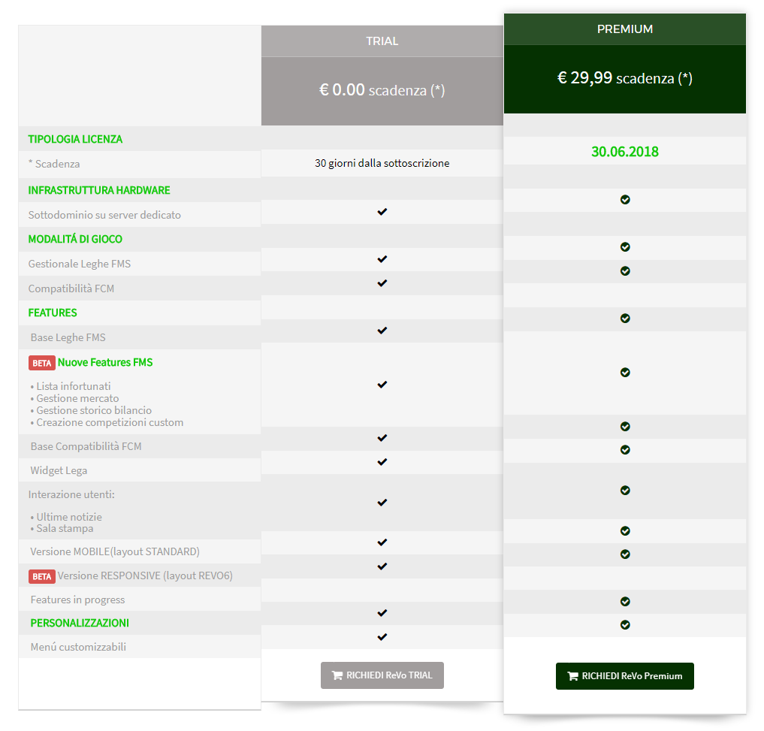Click the Menú customizzabili row label
The width and height of the screenshot is (764, 731).
click(78, 647)
